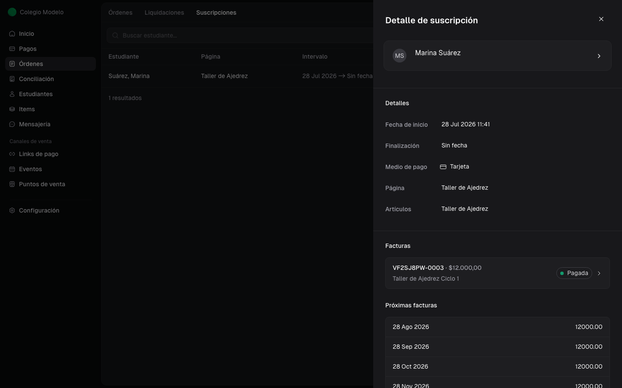Click the search magnifier icon
Viewport: 622px width, 388px height.
click(x=115, y=35)
